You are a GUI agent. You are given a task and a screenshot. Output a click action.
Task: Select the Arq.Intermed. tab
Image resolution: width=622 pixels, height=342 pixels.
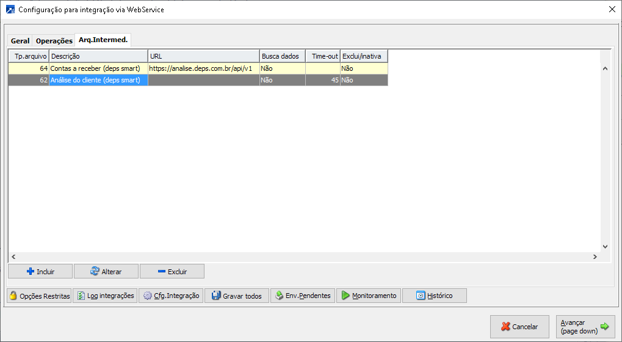103,40
